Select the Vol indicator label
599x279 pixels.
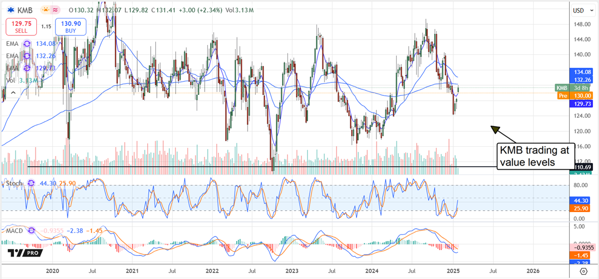pyautogui.click(x=10, y=80)
